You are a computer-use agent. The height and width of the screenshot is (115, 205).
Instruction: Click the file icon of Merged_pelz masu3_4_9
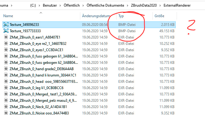click(6, 100)
